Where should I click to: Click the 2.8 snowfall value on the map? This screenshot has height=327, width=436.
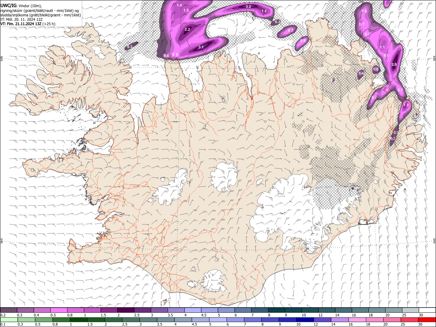click(x=394, y=65)
